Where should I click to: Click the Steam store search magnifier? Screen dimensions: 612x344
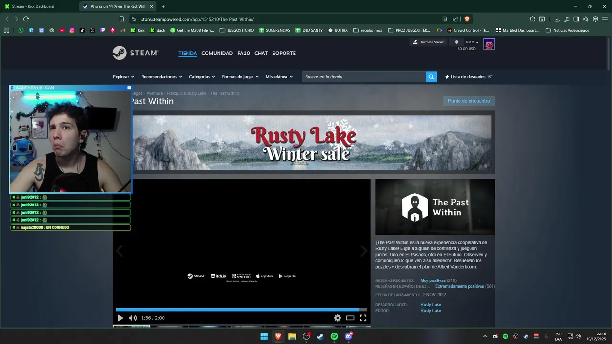431,77
